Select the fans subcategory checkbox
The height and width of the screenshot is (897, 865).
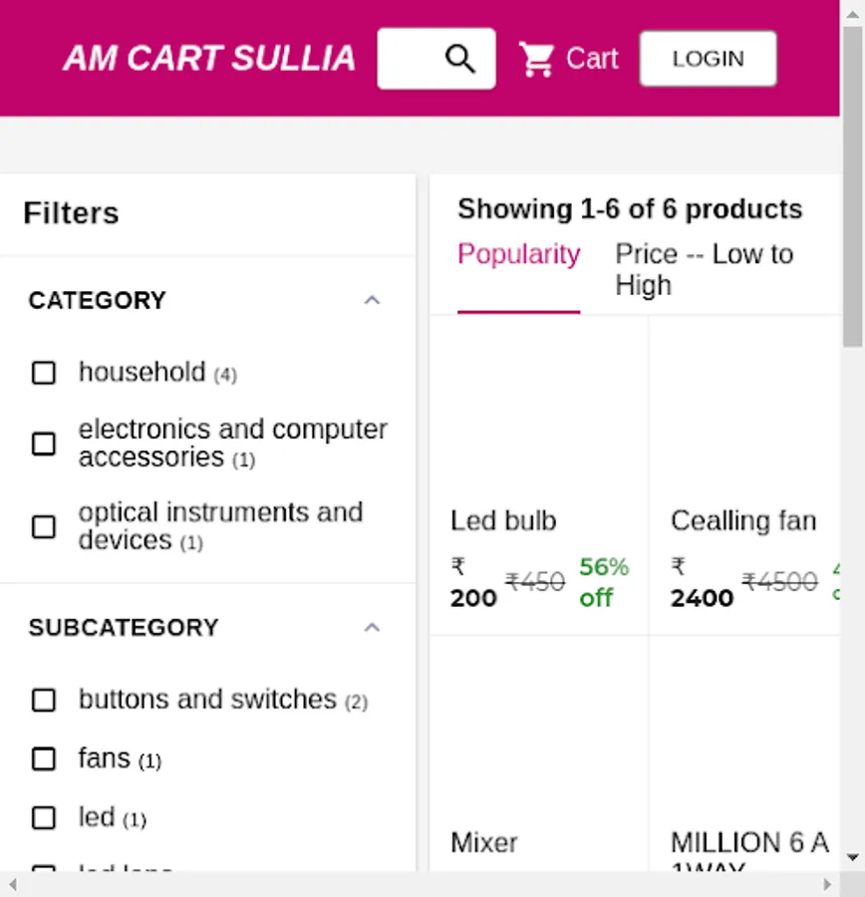44,759
